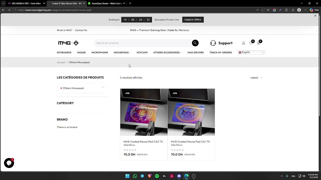Open the English language selector
Image resolution: width=321 pixels, height=180 pixels.
tap(251, 52)
